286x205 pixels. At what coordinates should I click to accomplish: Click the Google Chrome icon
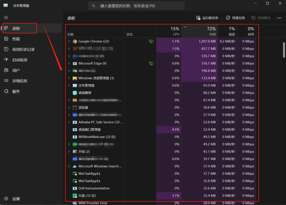pyautogui.click(x=75, y=41)
